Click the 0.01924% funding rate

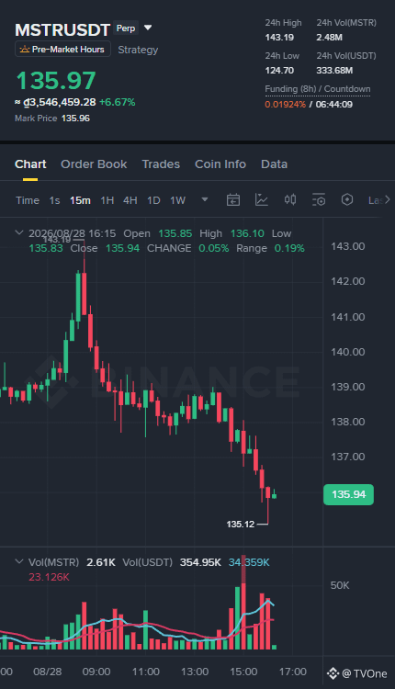285,105
